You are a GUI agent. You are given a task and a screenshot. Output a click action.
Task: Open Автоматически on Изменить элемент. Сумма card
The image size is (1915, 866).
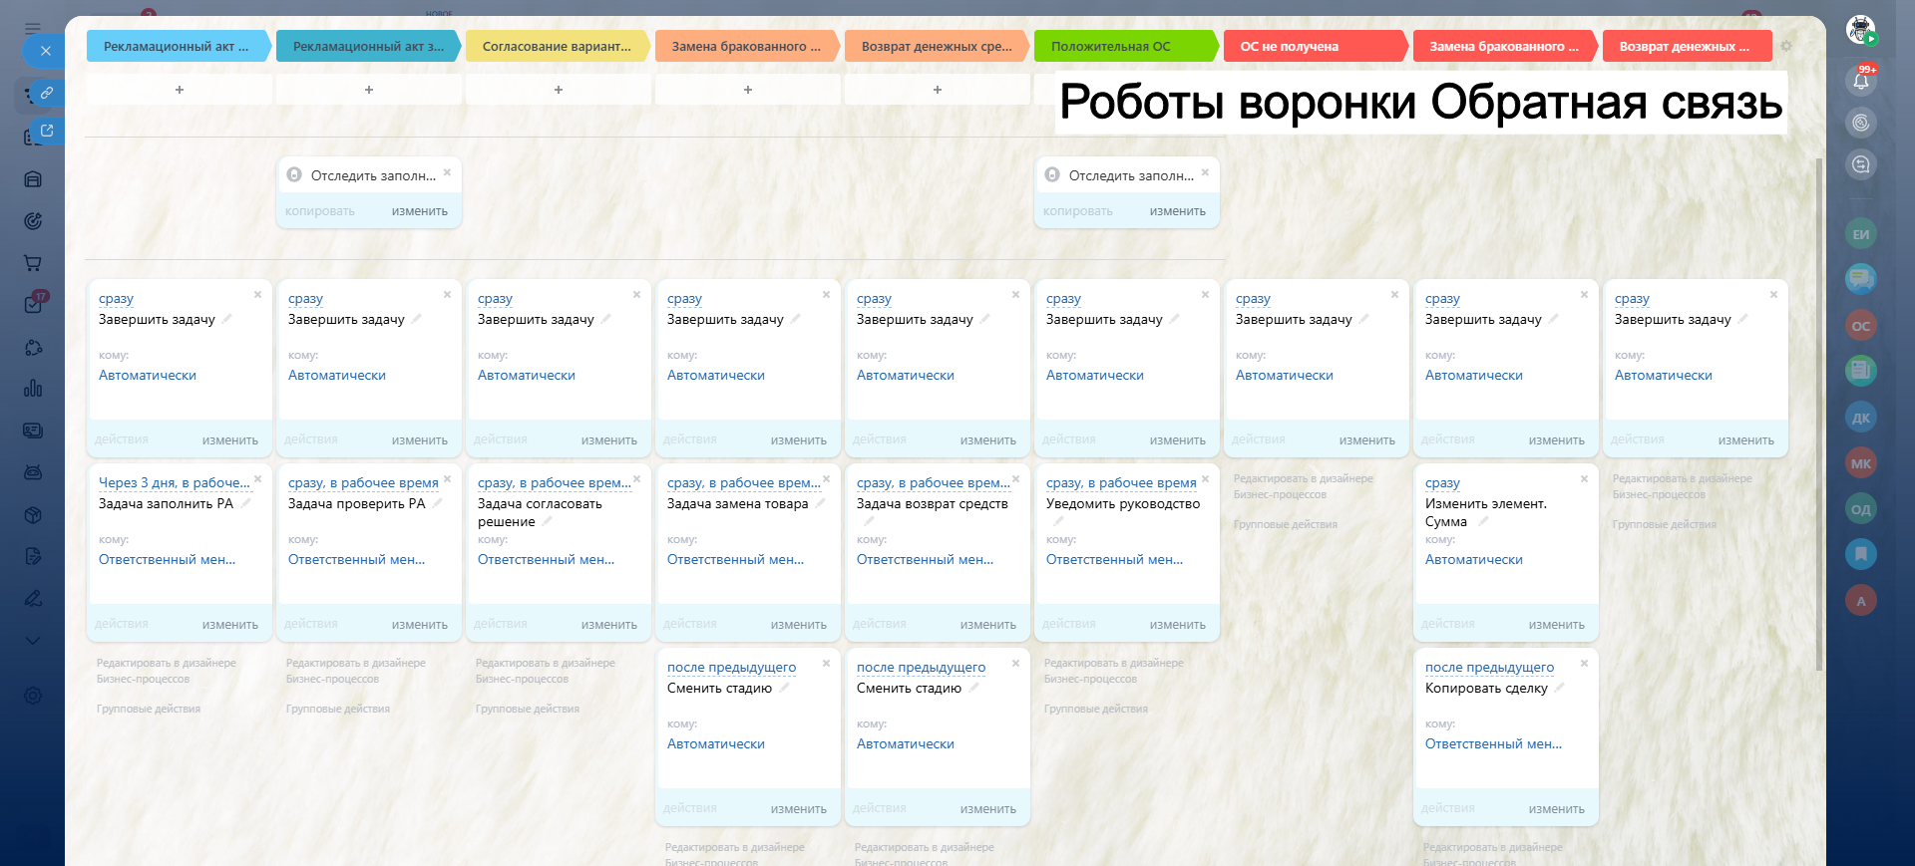(x=1473, y=560)
